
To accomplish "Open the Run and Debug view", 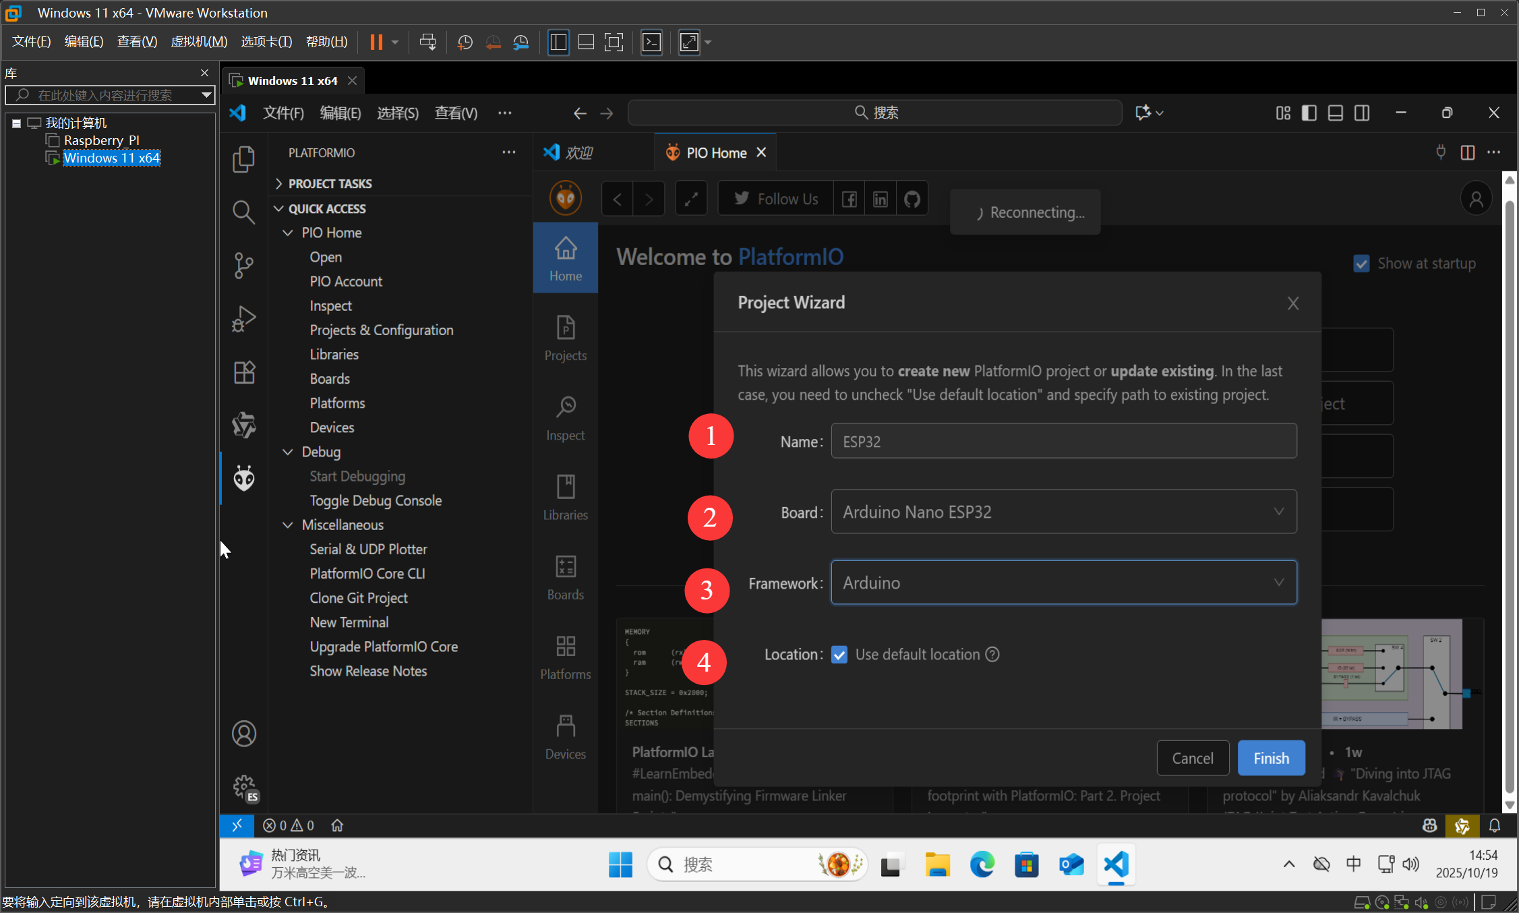I will point(243,319).
